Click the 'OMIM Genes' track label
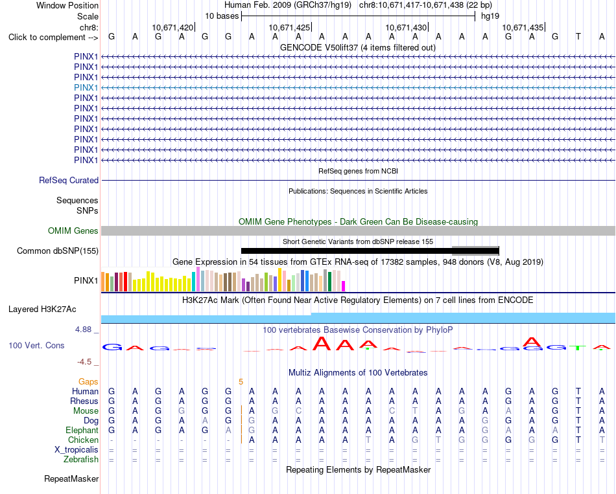Image resolution: width=616 pixels, height=494 pixels. (73, 230)
